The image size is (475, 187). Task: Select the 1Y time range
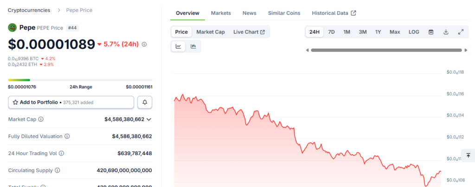378,32
